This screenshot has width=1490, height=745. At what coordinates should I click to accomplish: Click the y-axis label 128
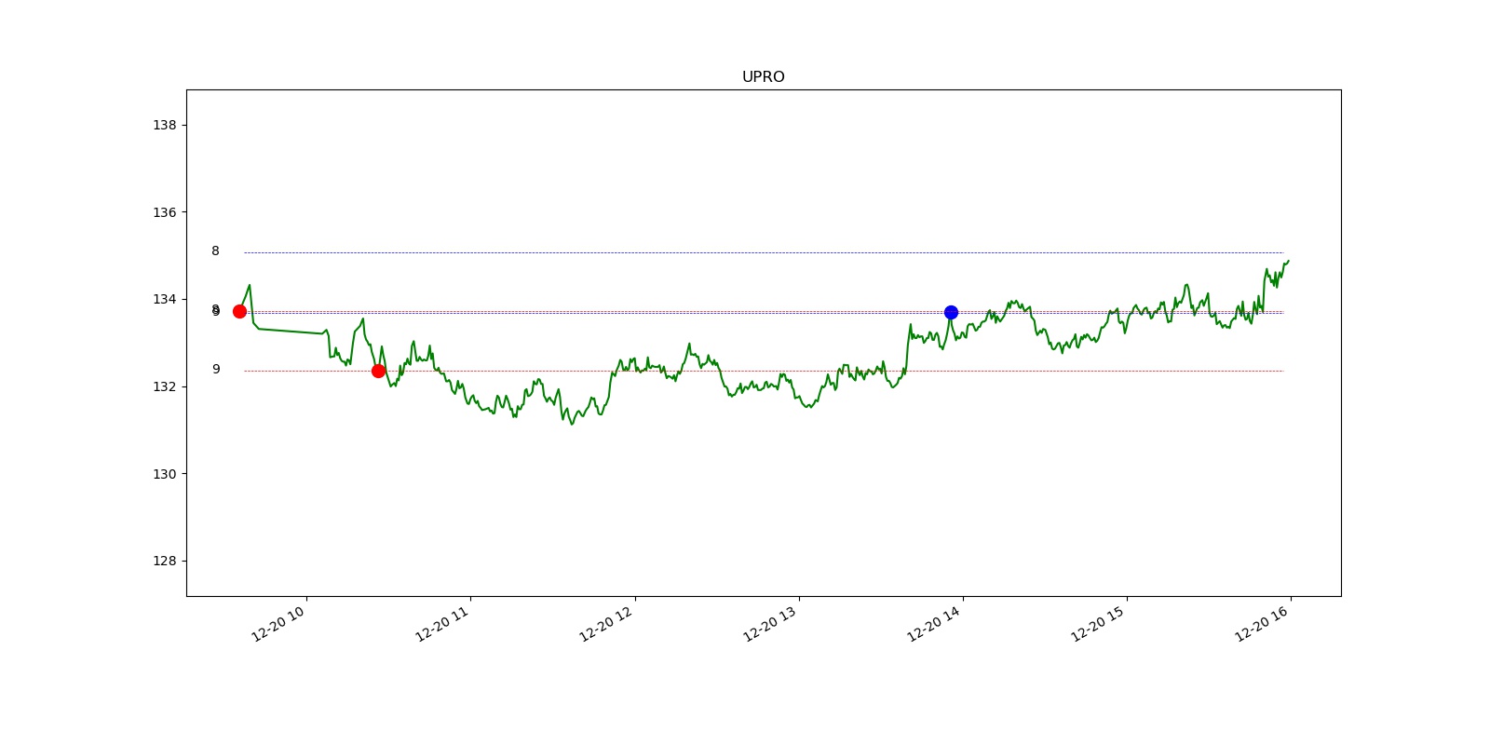point(164,561)
